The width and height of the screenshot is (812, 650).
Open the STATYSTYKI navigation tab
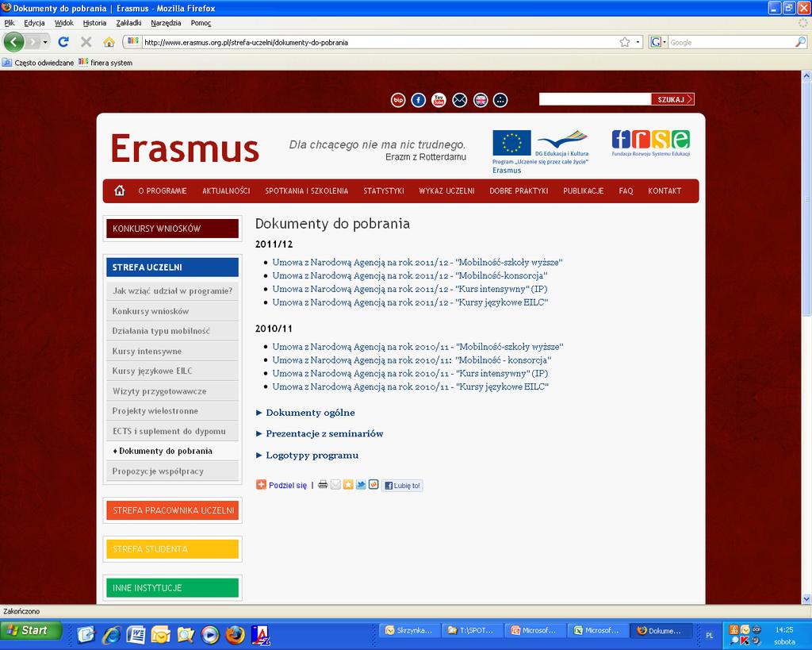point(383,190)
